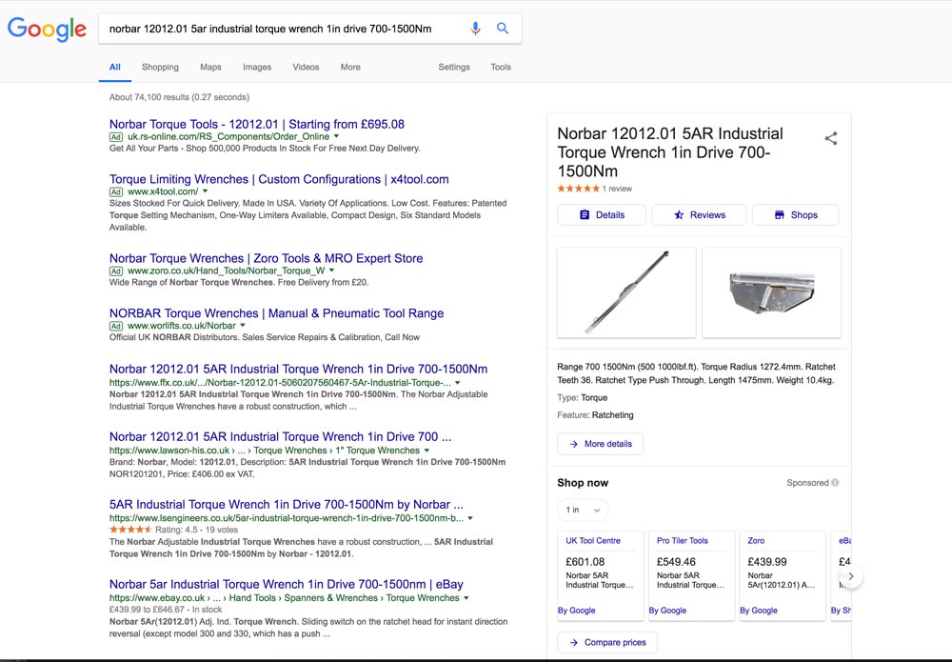Open Torque Limiting Wrenches x4tool ad
The image size is (952, 662).
tap(279, 179)
